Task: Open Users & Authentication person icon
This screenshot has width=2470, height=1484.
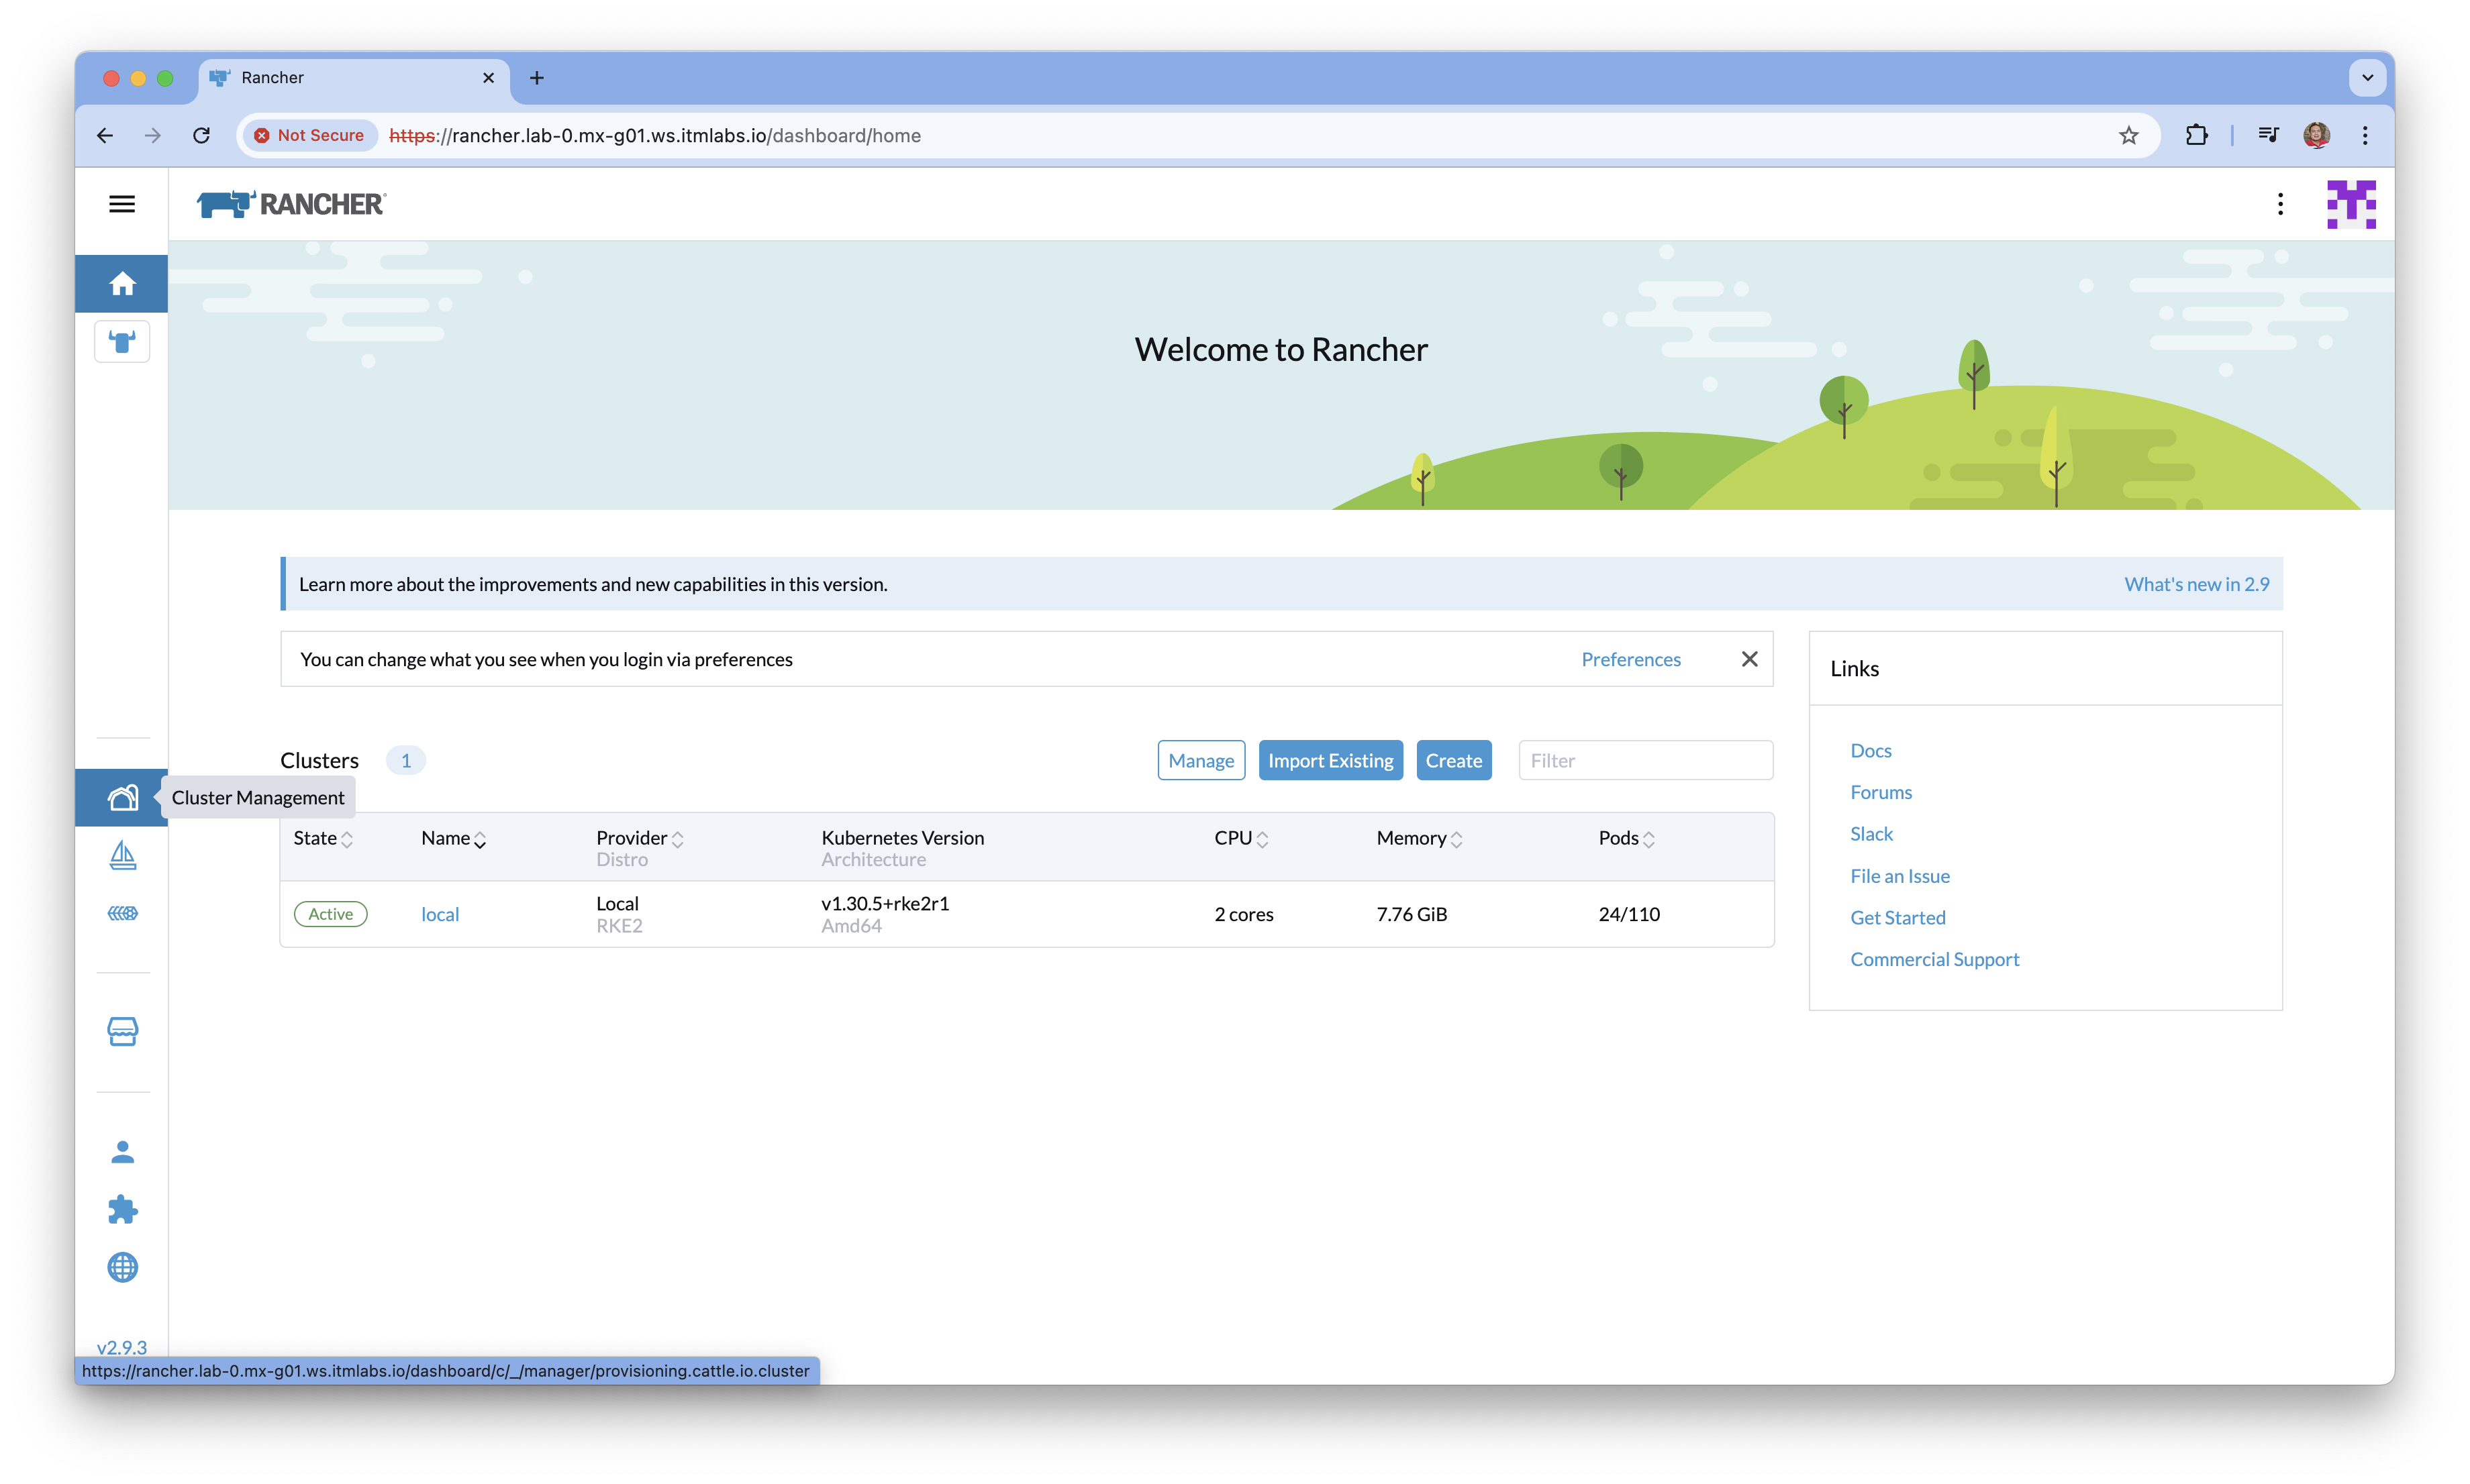Action: click(x=122, y=1152)
